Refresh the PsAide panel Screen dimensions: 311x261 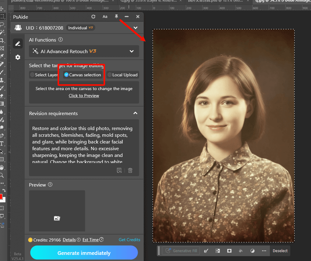[93, 17]
